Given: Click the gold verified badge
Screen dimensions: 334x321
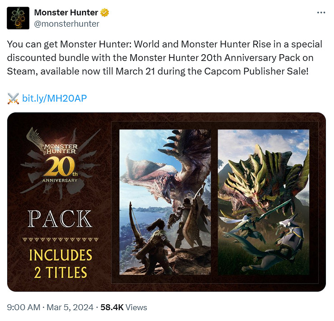Looking at the screenshot, I should click(105, 13).
